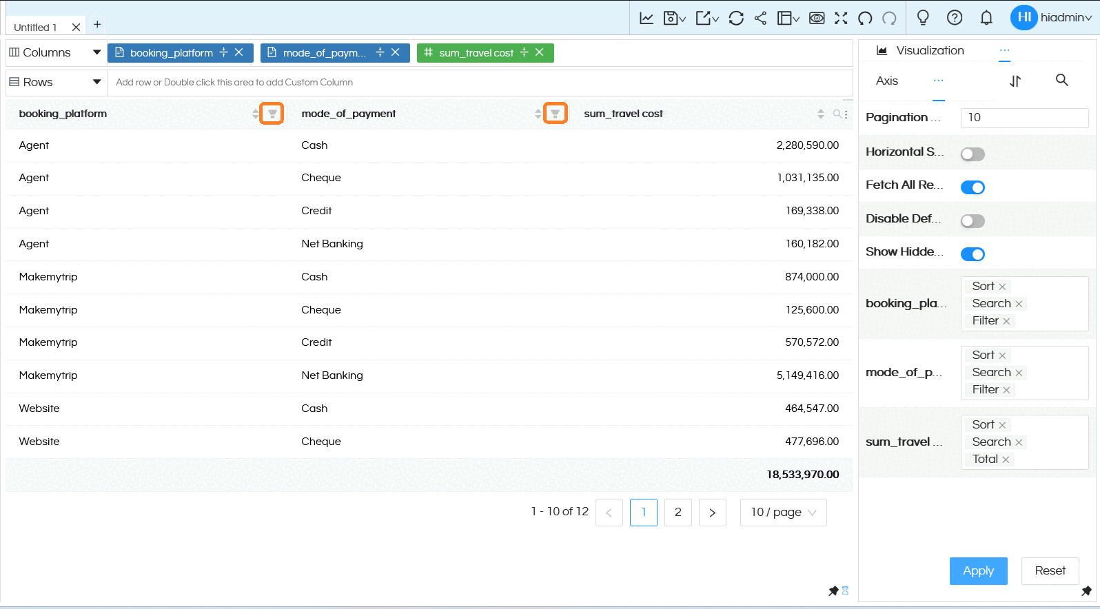The height and width of the screenshot is (609, 1100).
Task: Sort the mode_of_payment column
Action: tap(538, 114)
